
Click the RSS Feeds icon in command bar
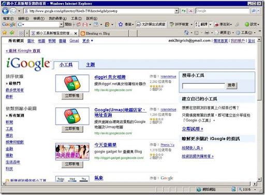(196, 33)
